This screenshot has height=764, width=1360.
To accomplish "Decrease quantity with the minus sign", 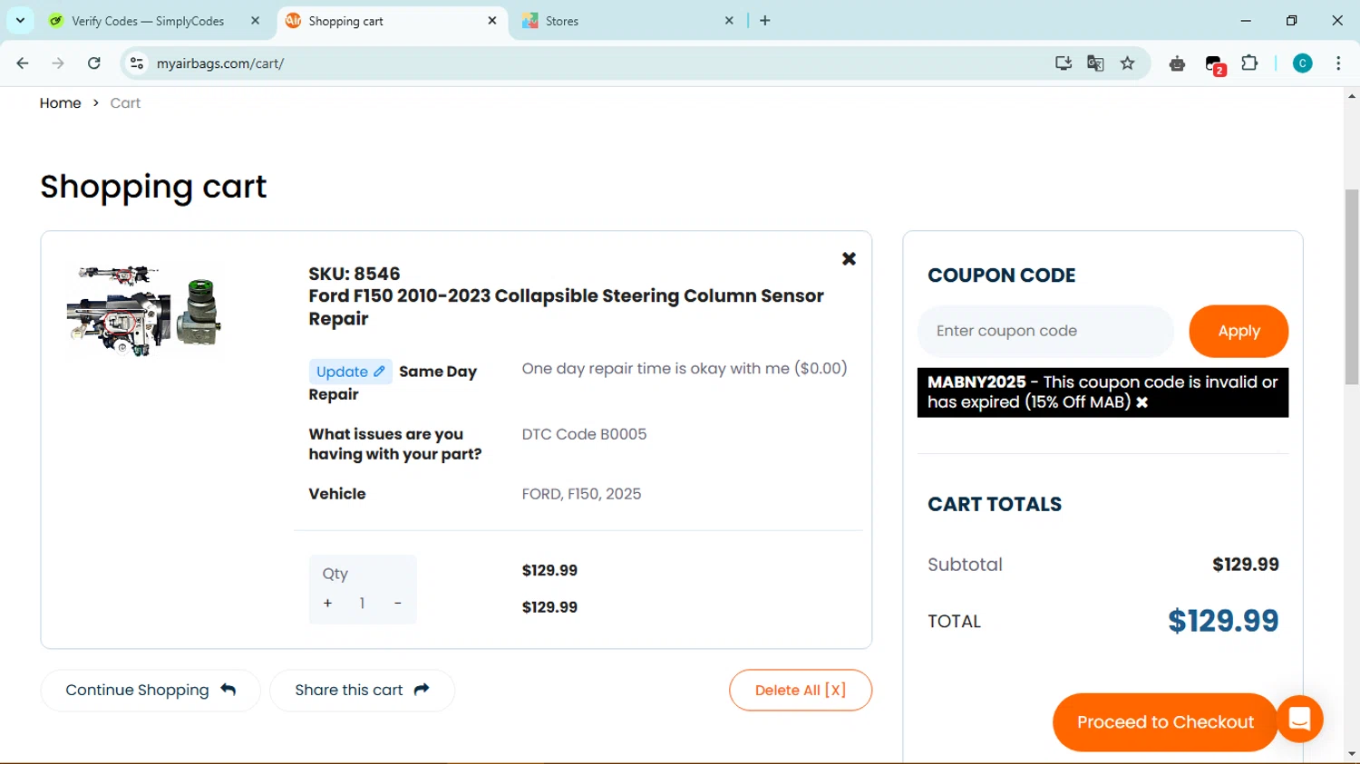I will tap(397, 603).
